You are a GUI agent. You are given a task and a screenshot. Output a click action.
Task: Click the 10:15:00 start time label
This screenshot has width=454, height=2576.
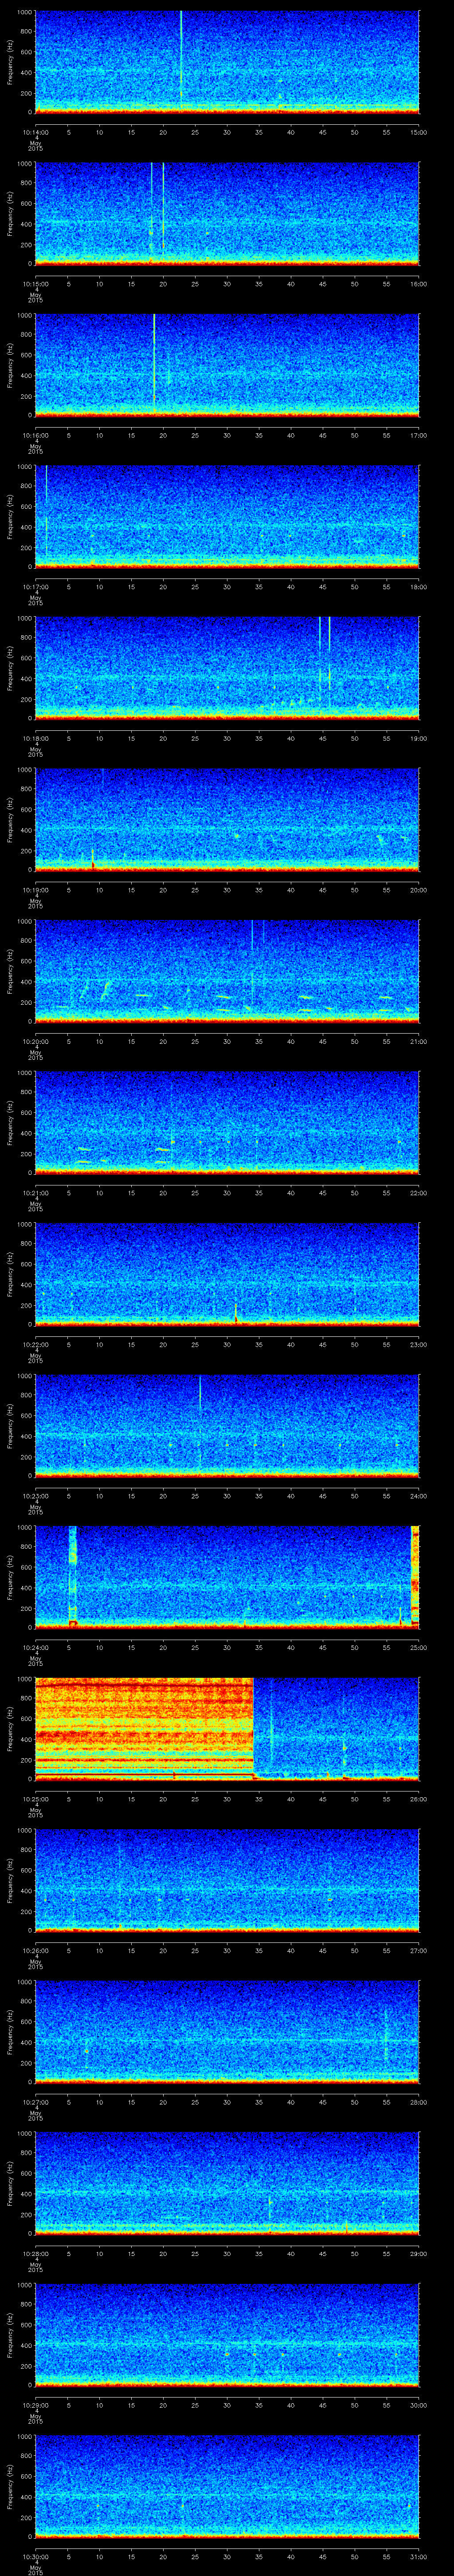point(35,284)
